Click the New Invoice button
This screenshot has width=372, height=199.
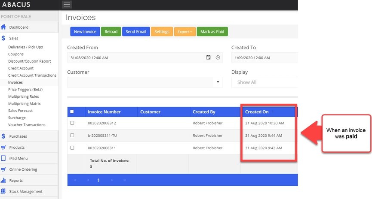(x=85, y=32)
